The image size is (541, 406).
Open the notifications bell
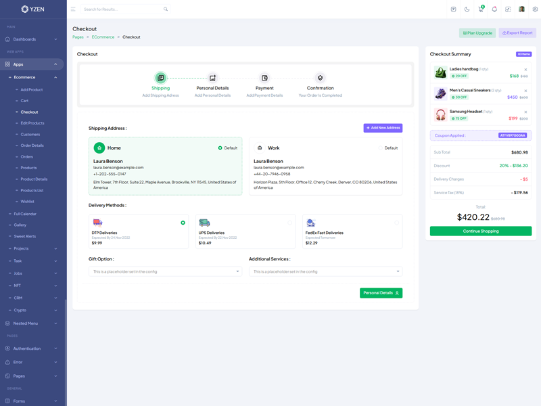(x=494, y=9)
